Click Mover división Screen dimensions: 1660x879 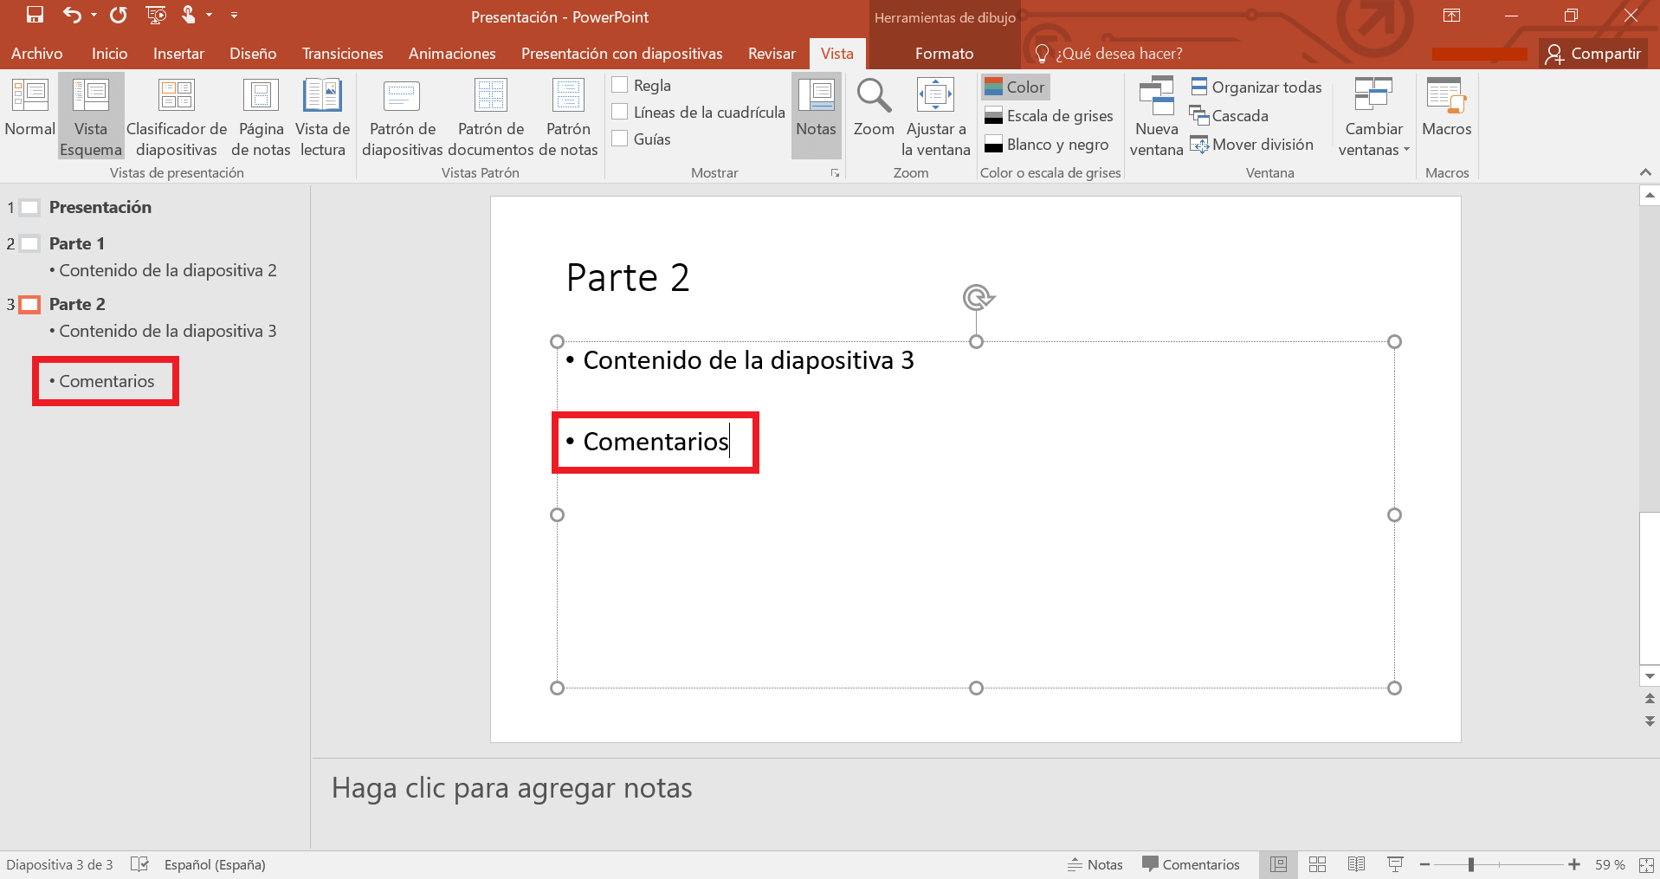coord(1252,145)
